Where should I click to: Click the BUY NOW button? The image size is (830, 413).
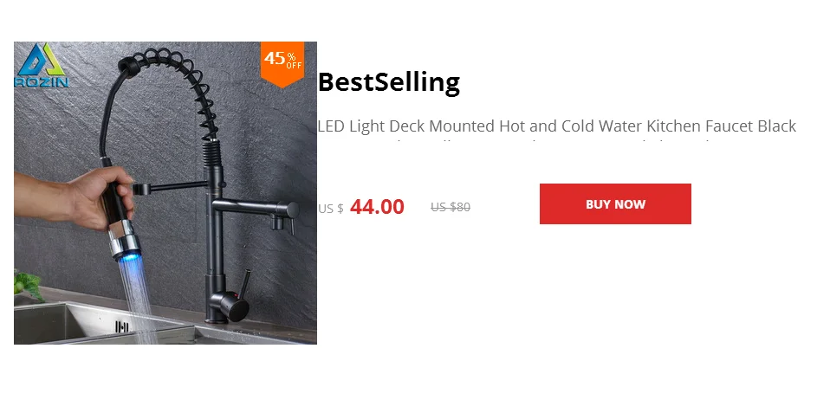click(615, 204)
